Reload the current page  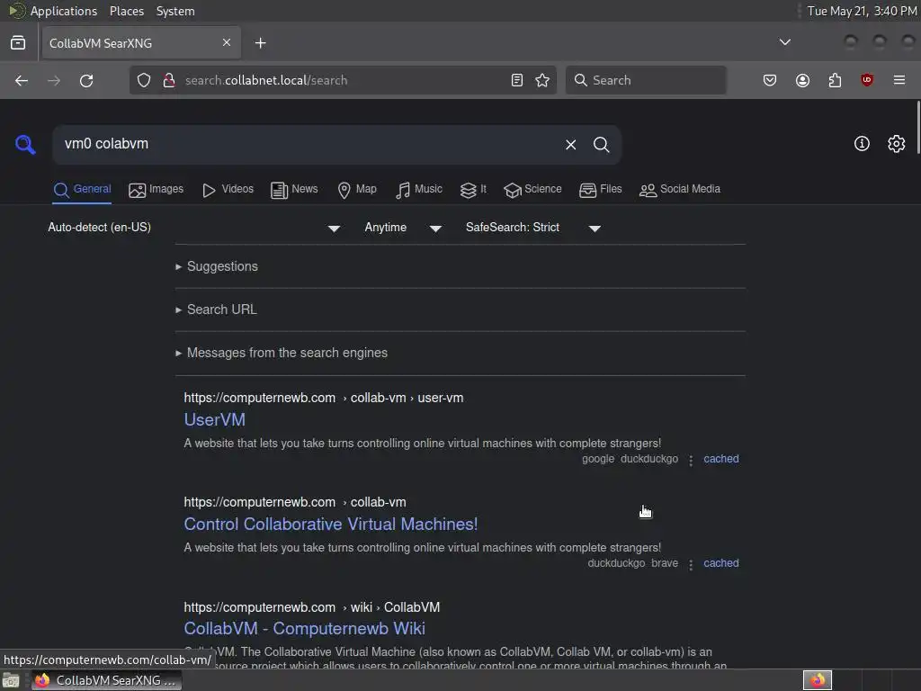click(86, 80)
